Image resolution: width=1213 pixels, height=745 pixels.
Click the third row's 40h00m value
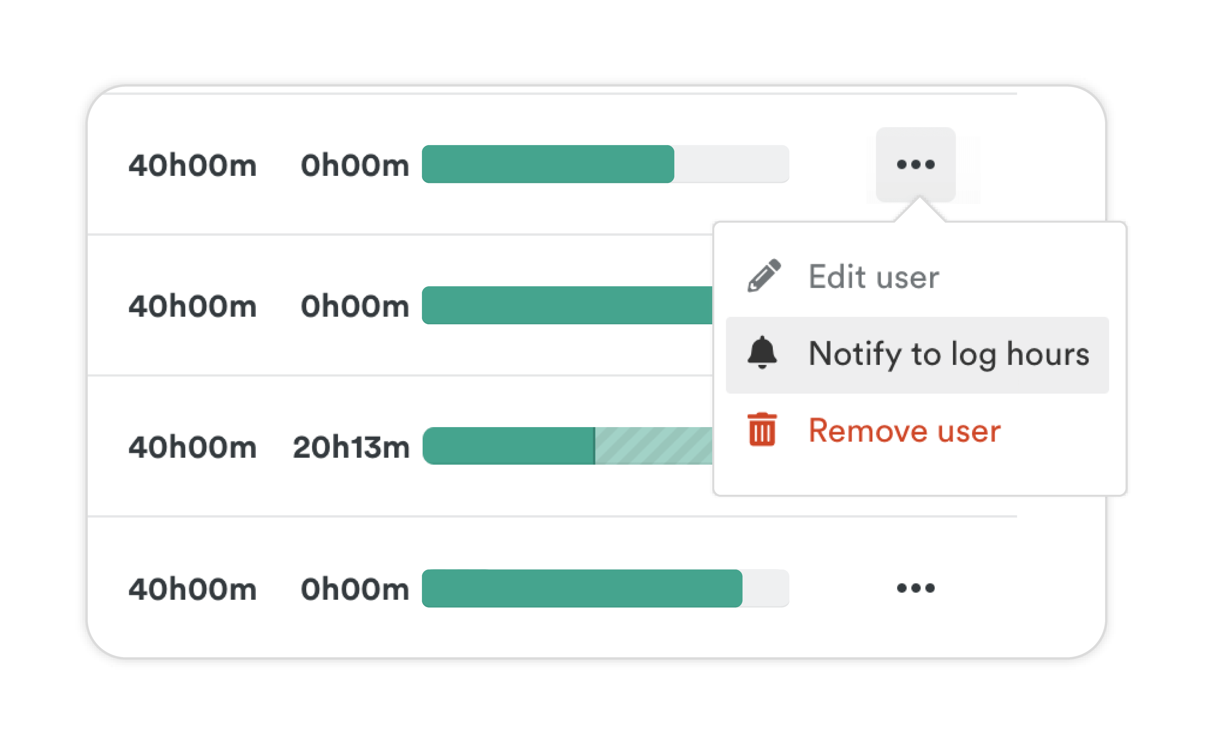(x=192, y=447)
